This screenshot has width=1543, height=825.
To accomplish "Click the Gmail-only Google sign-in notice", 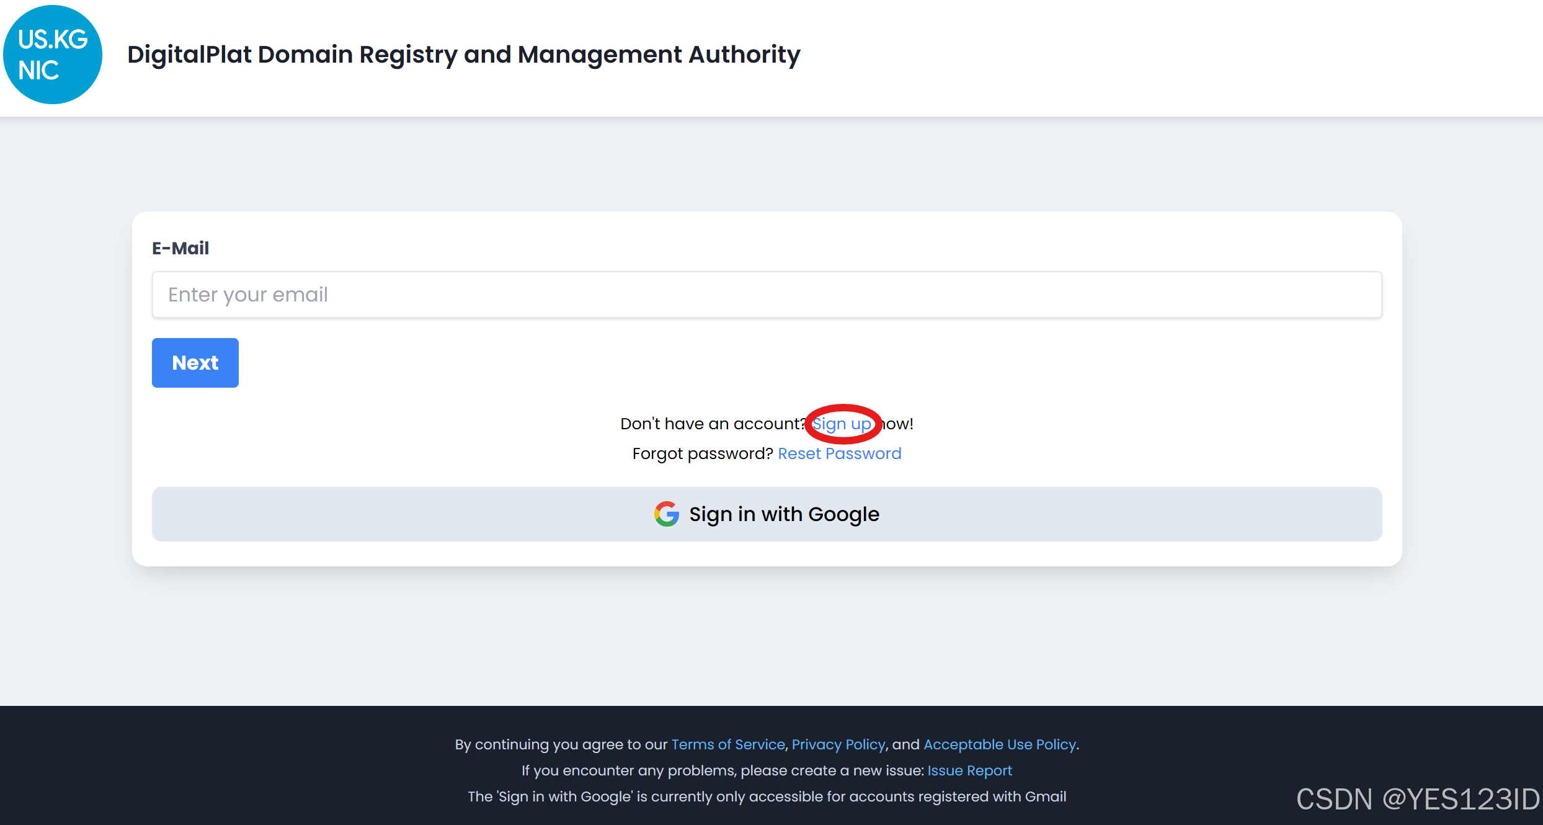I will coord(767,796).
